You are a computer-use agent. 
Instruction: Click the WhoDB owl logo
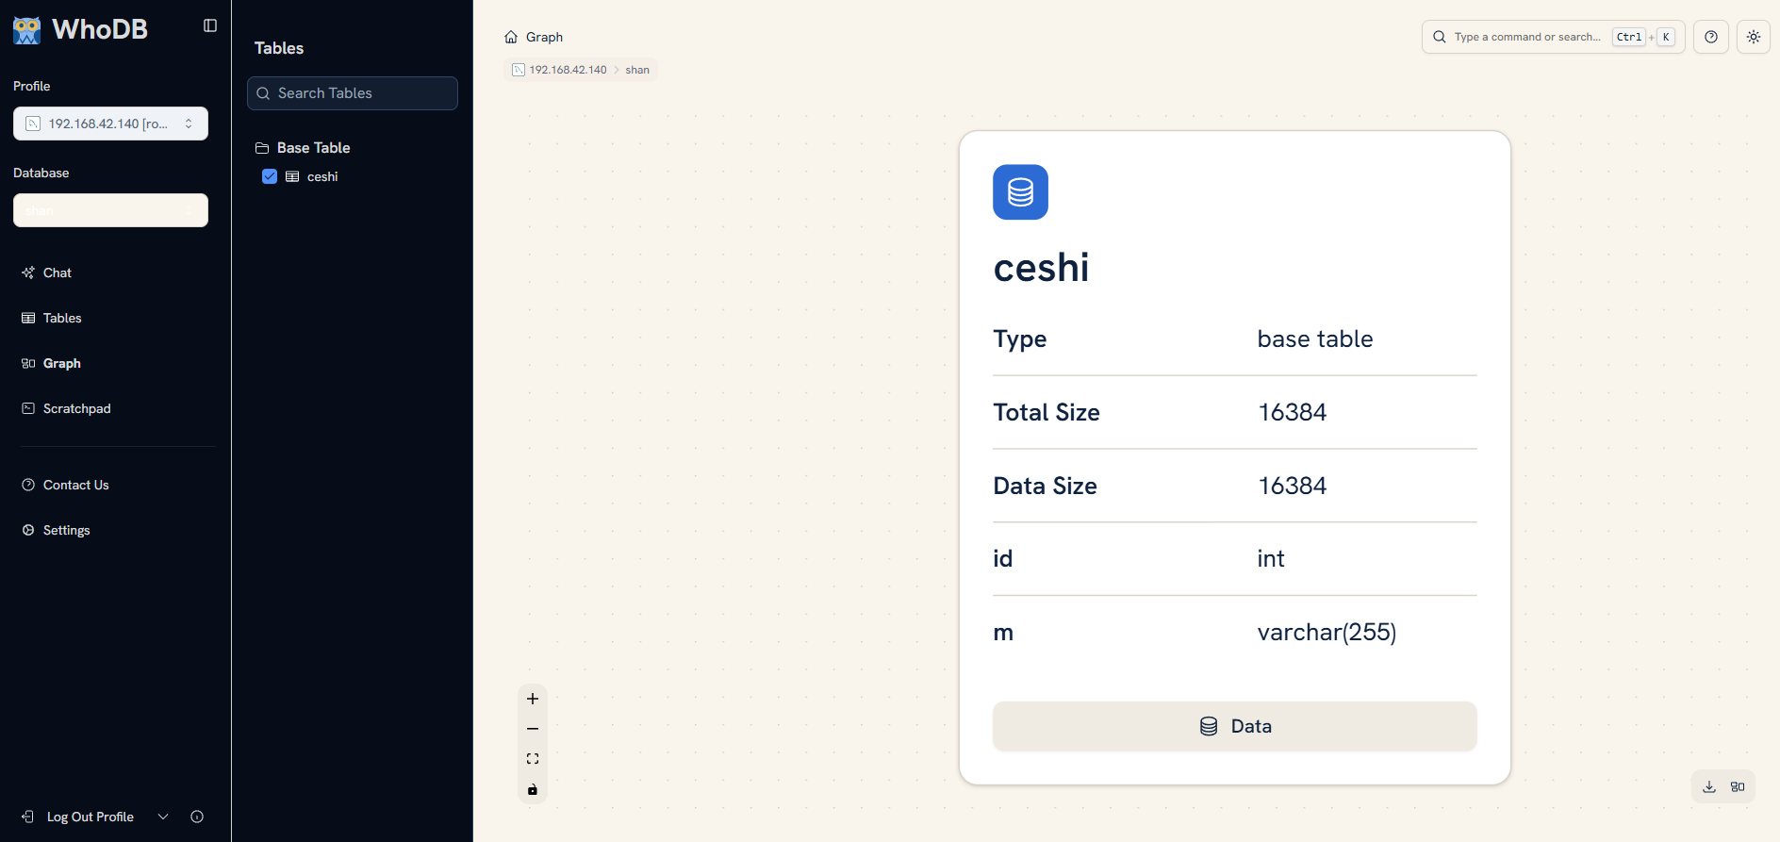point(27,30)
